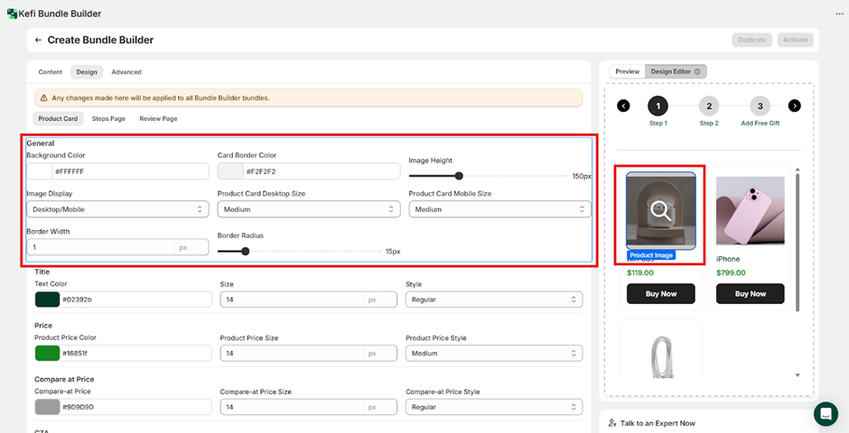Click the Kefi Bundle Builder logo icon
The image size is (849, 433).
pyautogui.click(x=11, y=14)
